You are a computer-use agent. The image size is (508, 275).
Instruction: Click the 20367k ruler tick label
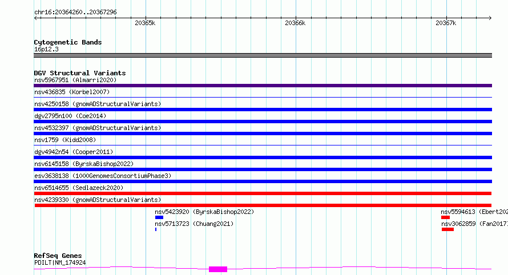tap(446, 23)
